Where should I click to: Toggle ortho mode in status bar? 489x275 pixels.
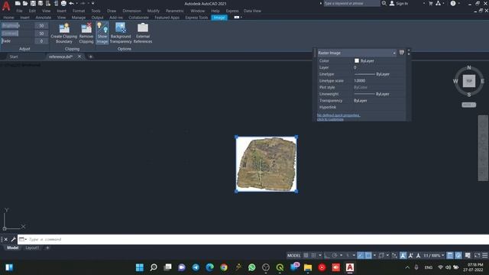click(326, 255)
